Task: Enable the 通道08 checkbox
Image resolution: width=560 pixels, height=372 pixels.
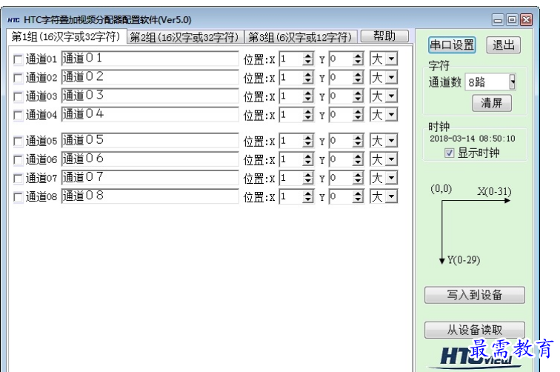Action: (18, 197)
